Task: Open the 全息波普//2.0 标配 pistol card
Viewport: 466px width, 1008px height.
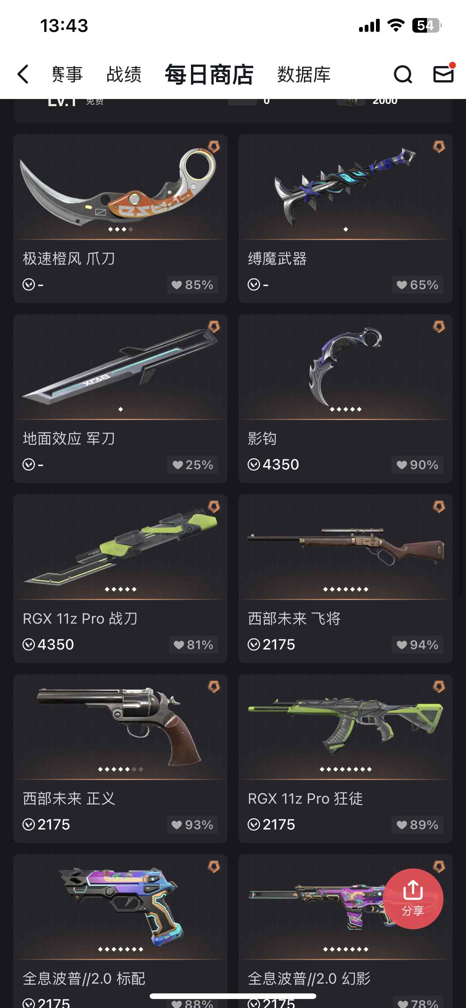Action: tap(120, 931)
